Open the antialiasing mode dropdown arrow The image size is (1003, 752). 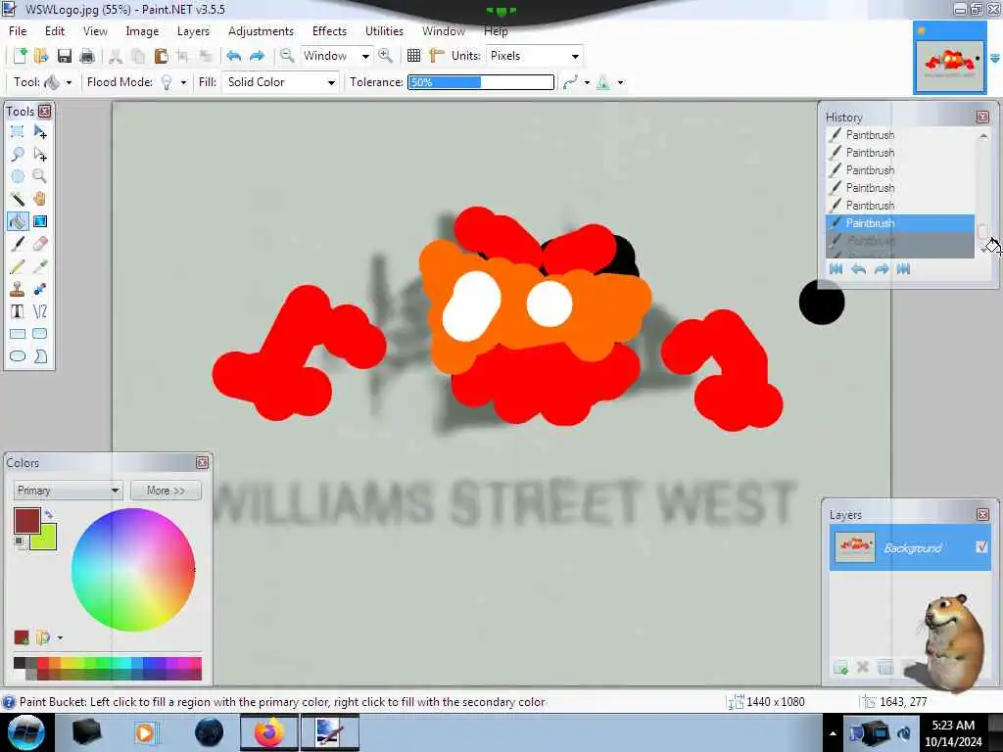coord(587,82)
